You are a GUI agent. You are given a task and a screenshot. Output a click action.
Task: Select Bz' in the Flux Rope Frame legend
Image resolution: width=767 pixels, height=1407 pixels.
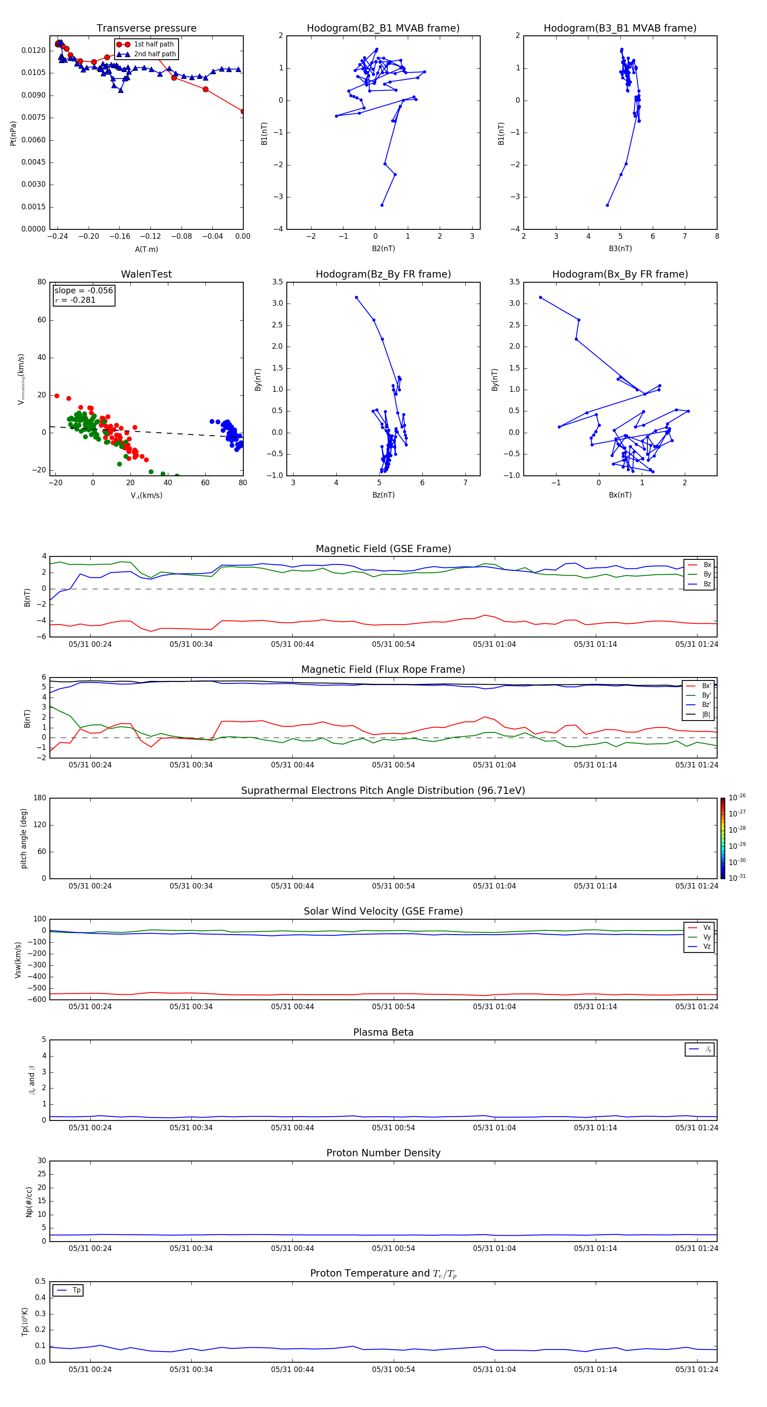699,705
